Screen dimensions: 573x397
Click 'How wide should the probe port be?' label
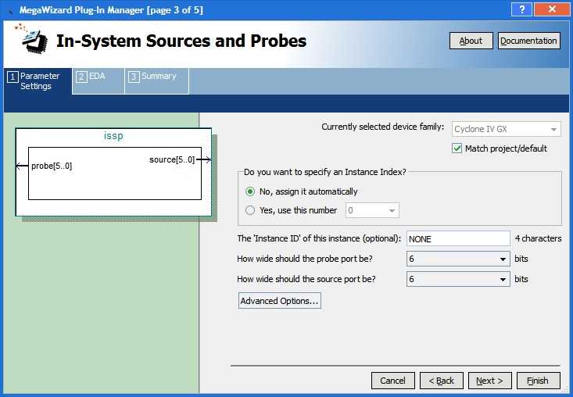(x=305, y=259)
